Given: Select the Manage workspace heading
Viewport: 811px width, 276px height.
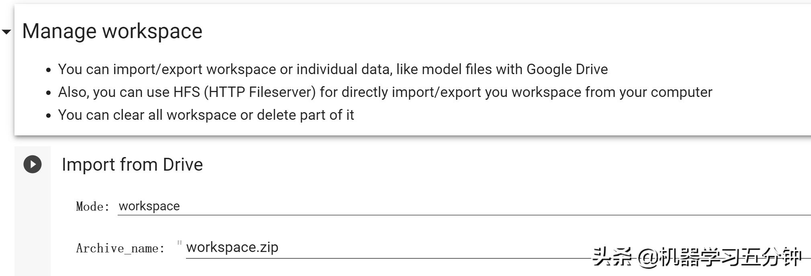Looking at the screenshot, I should click(x=112, y=31).
